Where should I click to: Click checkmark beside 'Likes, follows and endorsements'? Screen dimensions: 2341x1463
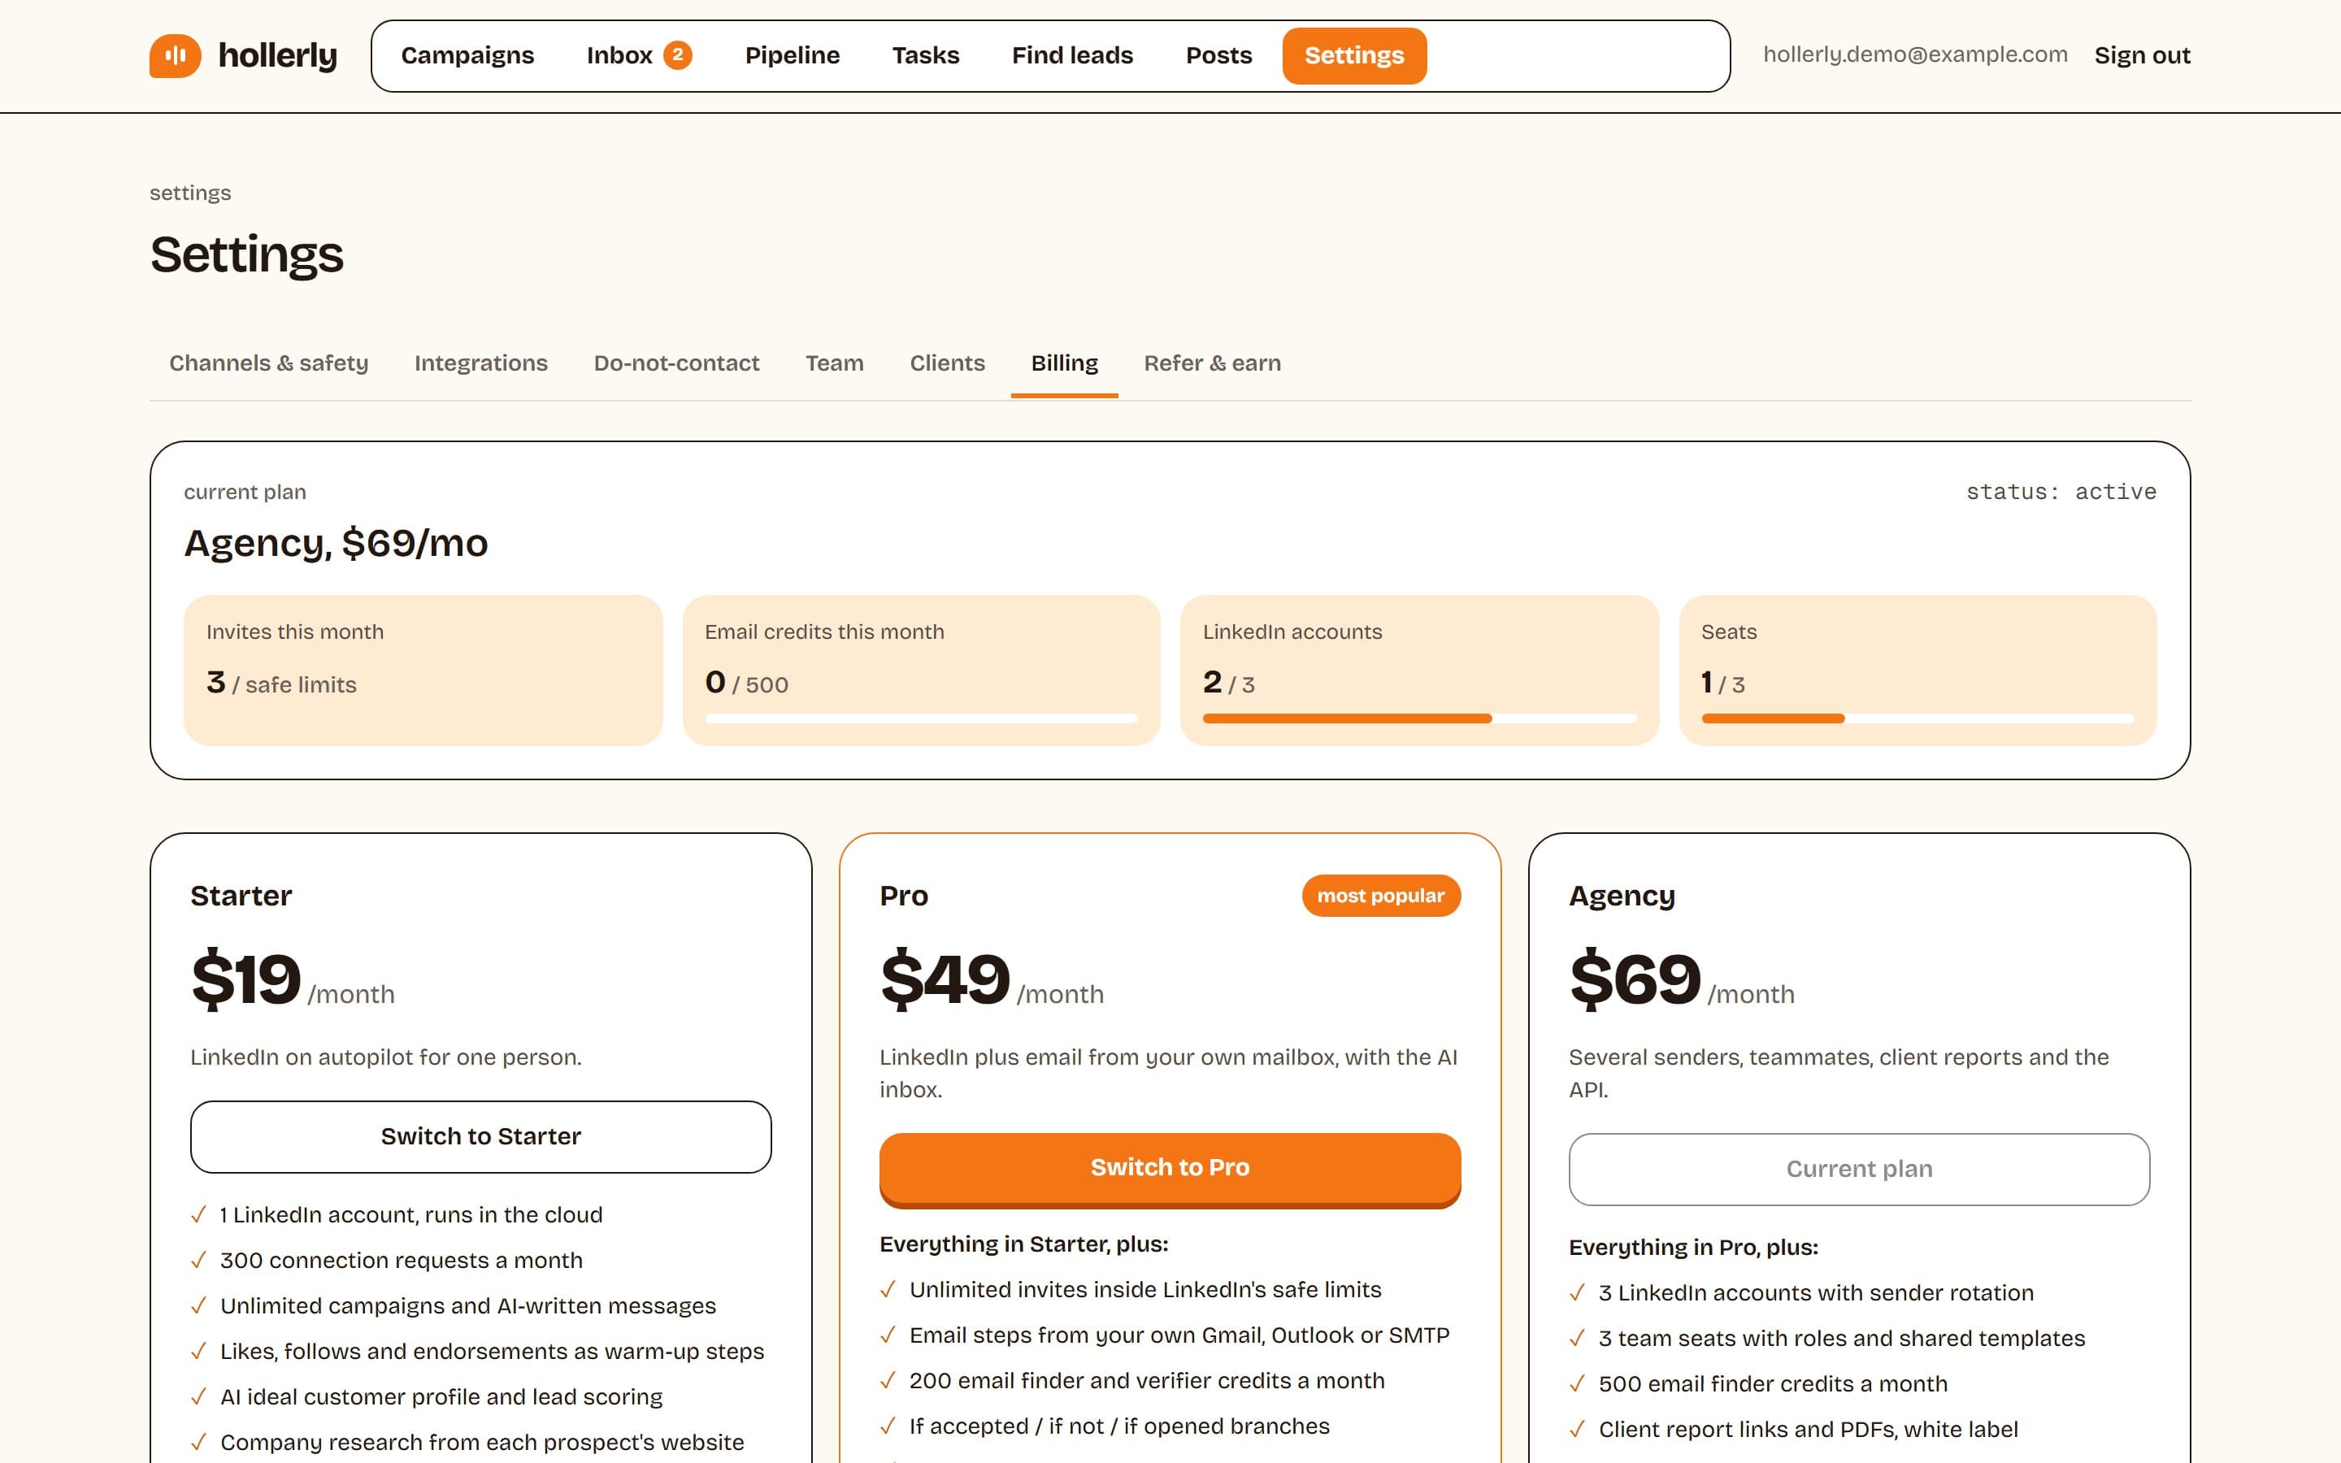tap(198, 1351)
